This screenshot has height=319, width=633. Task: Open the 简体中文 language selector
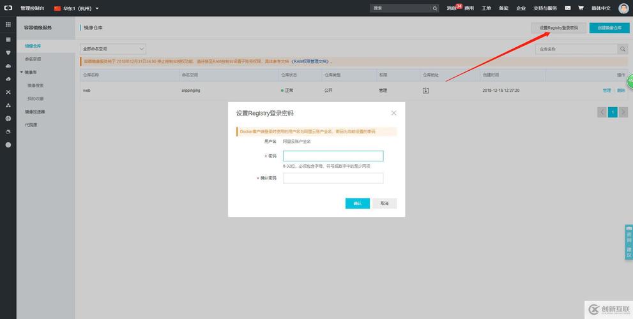601,8
